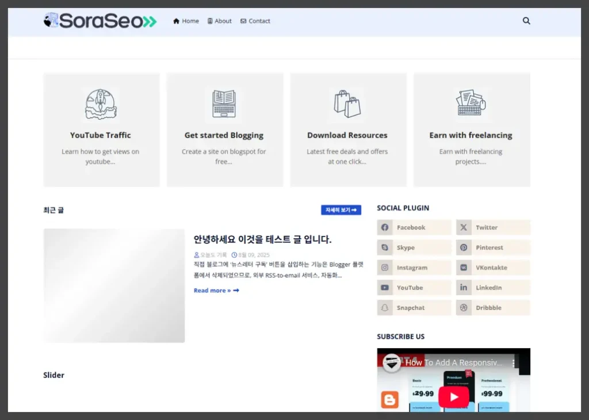
Task: Click the YouTube icon in Social Plugin
Action: tap(385, 288)
